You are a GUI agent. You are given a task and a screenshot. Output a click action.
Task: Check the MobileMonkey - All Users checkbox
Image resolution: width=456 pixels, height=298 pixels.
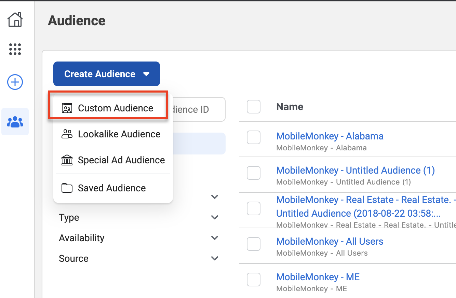pyautogui.click(x=254, y=244)
